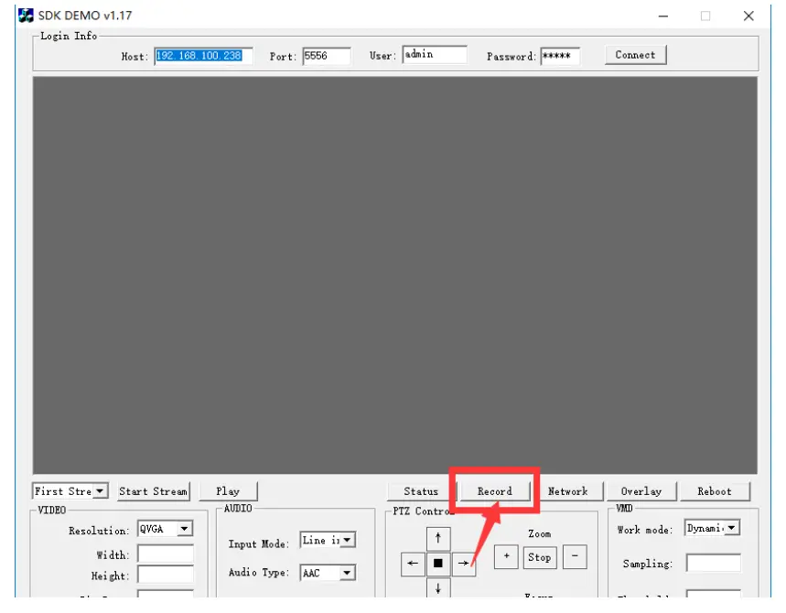Zoom out using the minus icon

(x=573, y=557)
